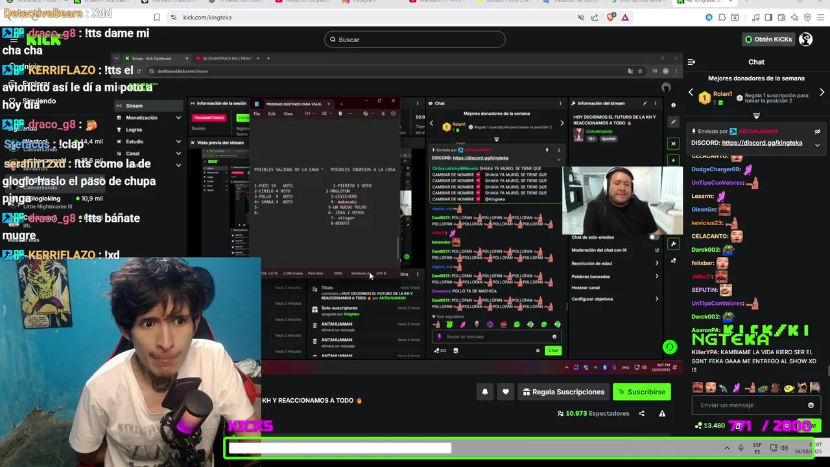Screen dimensions: 830x467
Task: Click the green support headset bubble
Action: pyautogui.click(x=670, y=348)
